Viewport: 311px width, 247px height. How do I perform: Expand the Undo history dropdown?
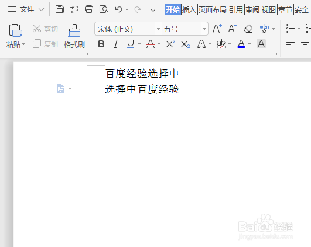(127, 9)
